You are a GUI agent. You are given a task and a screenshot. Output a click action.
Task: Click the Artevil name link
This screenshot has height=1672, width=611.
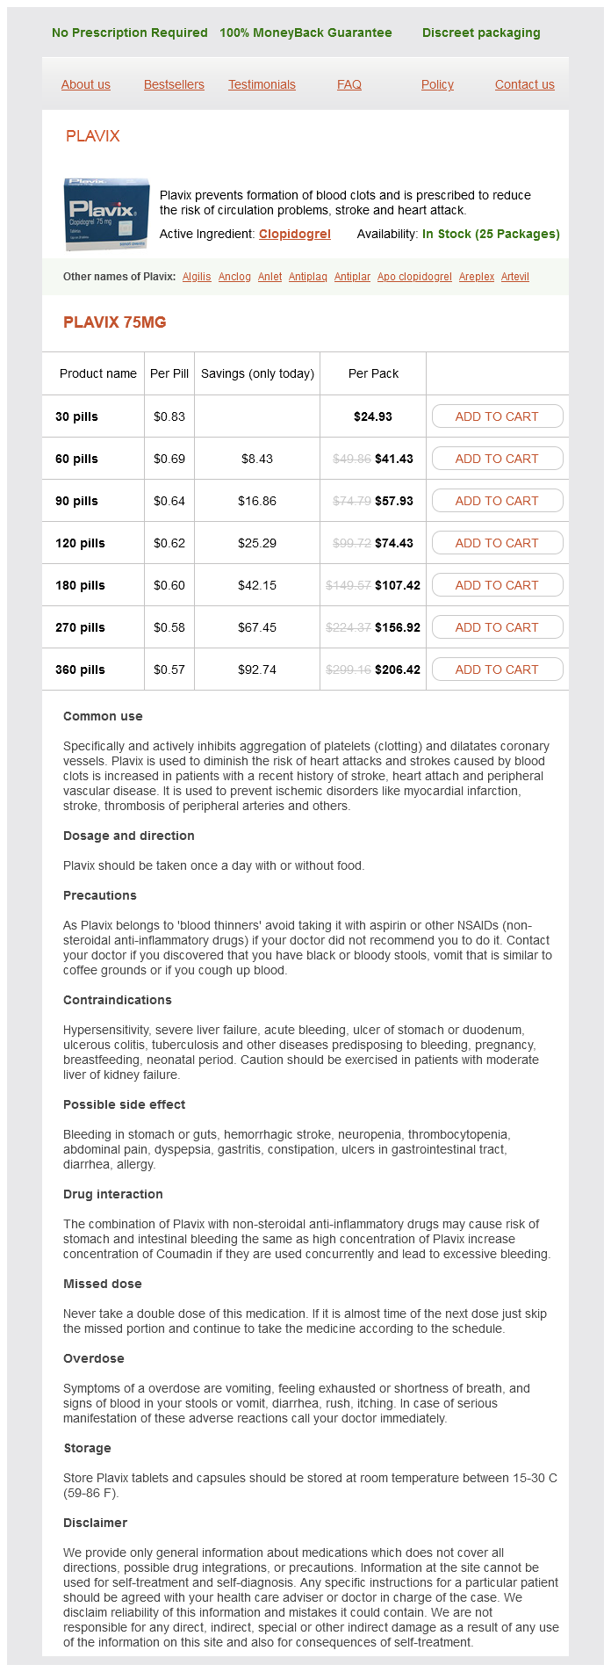515,277
